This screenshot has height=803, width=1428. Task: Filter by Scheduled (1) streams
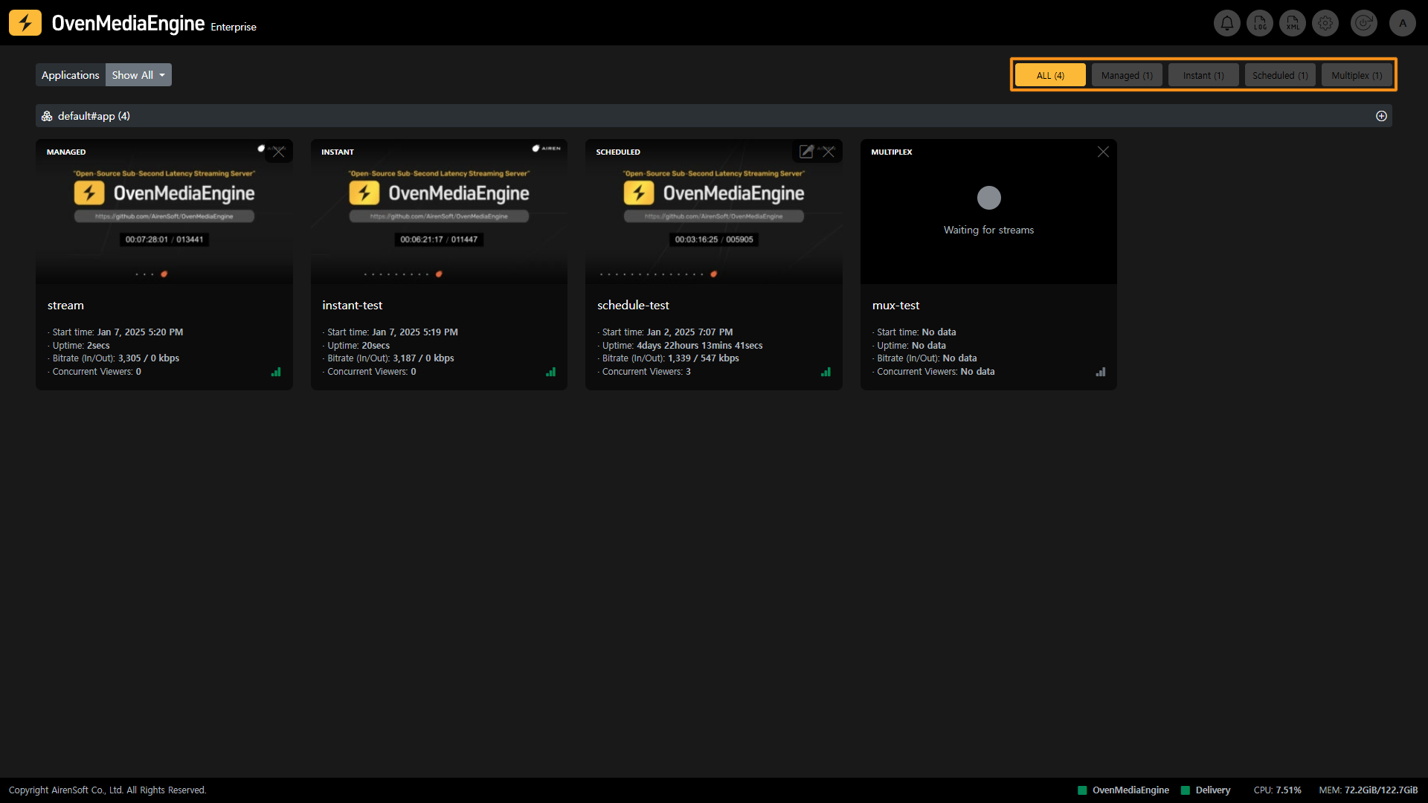coord(1279,75)
